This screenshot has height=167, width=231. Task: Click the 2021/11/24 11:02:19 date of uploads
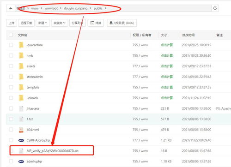click(x=196, y=98)
